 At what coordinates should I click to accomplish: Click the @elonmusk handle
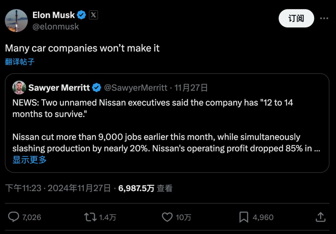[x=56, y=27]
